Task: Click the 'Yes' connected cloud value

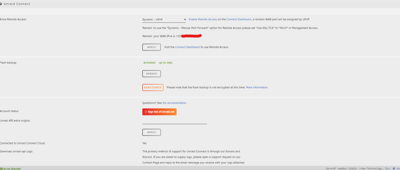Action: pyautogui.click(x=144, y=143)
